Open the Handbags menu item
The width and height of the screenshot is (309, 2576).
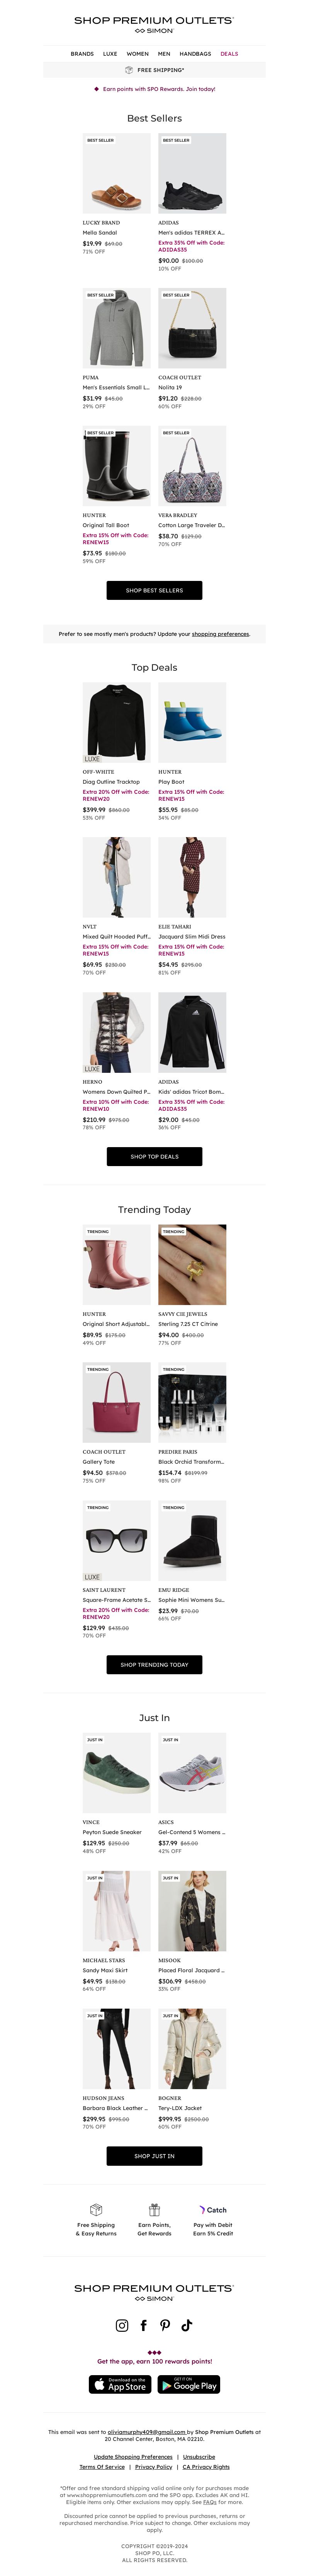(x=195, y=54)
